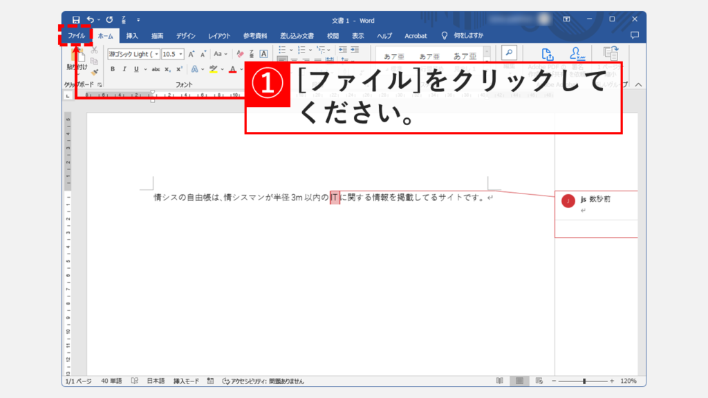Click the Adobe PDF create and share icon

click(548, 55)
